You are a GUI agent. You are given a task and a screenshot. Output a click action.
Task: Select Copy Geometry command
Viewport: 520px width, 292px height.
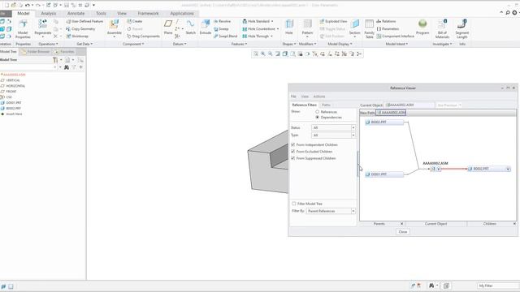click(x=80, y=29)
